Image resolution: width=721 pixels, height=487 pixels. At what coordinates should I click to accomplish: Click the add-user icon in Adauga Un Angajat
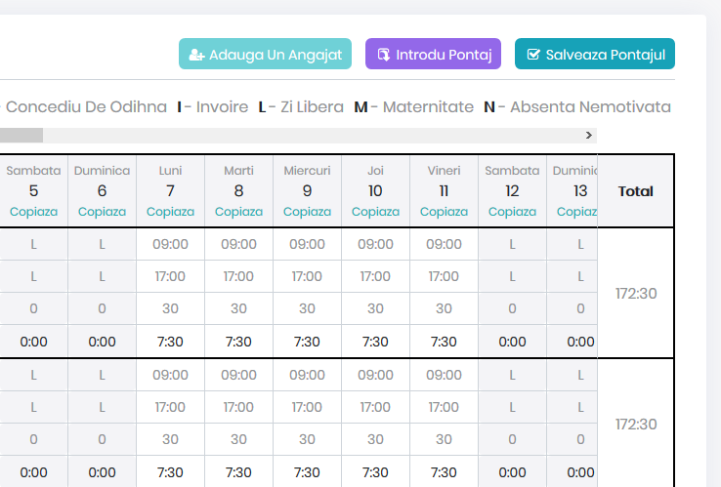197,55
